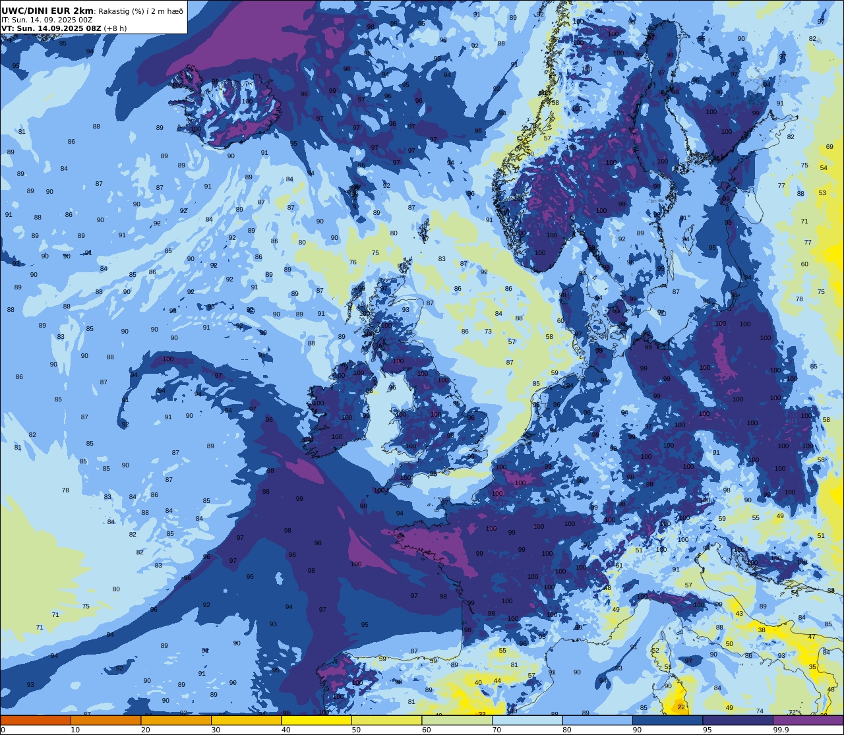The width and height of the screenshot is (844, 735).
Task: Select the 'IT: Sun. 14. 09. 2025 00Z' line
Action: click(x=47, y=20)
